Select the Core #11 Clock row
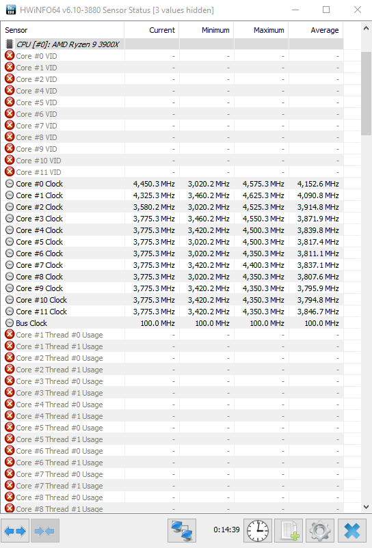372x548 pixels. 172,312
